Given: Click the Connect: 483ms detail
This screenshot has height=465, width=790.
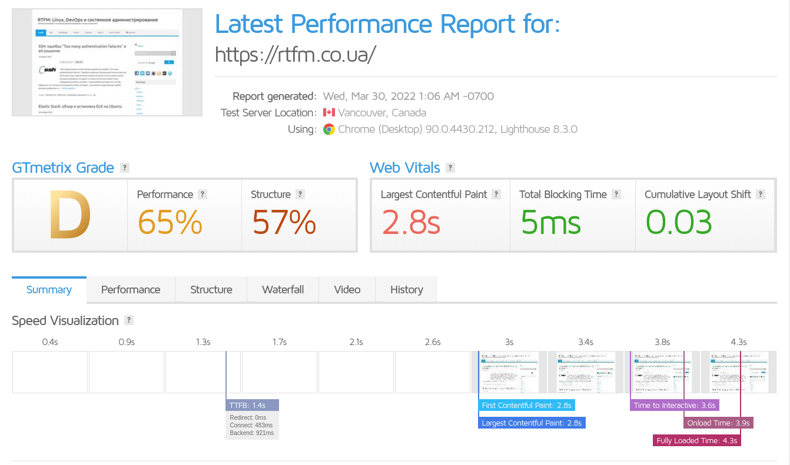Looking at the screenshot, I should [x=251, y=426].
